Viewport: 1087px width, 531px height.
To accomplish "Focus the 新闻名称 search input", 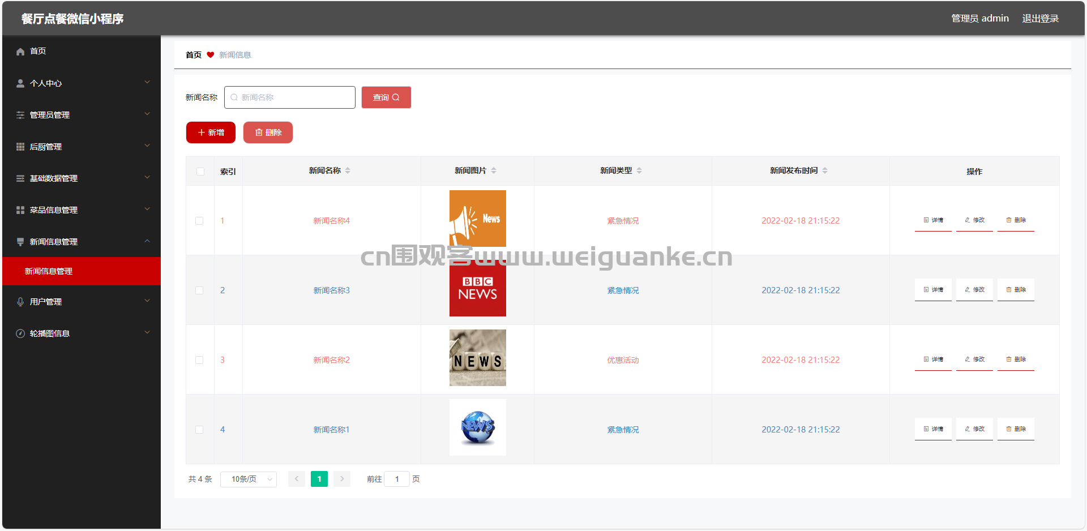I will (290, 97).
